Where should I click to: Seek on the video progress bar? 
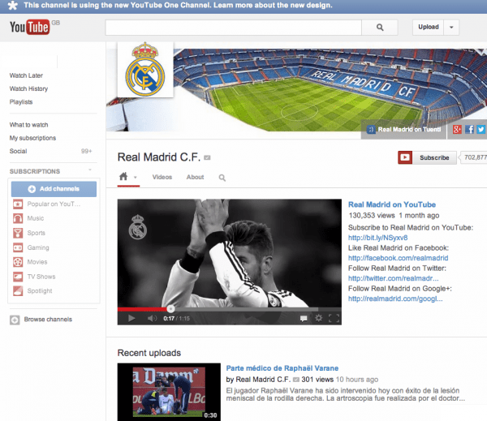[x=229, y=309]
